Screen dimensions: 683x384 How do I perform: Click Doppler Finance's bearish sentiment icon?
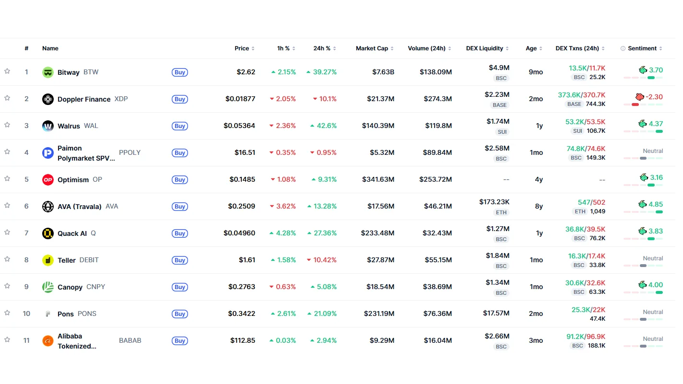(639, 97)
